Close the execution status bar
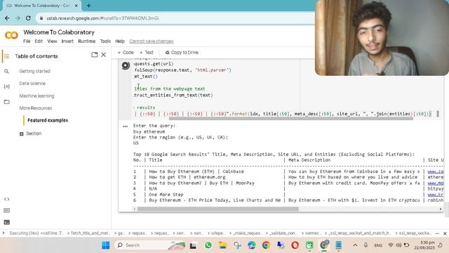Image resolution: width=449 pixels, height=253 pixels. tap(445, 233)
